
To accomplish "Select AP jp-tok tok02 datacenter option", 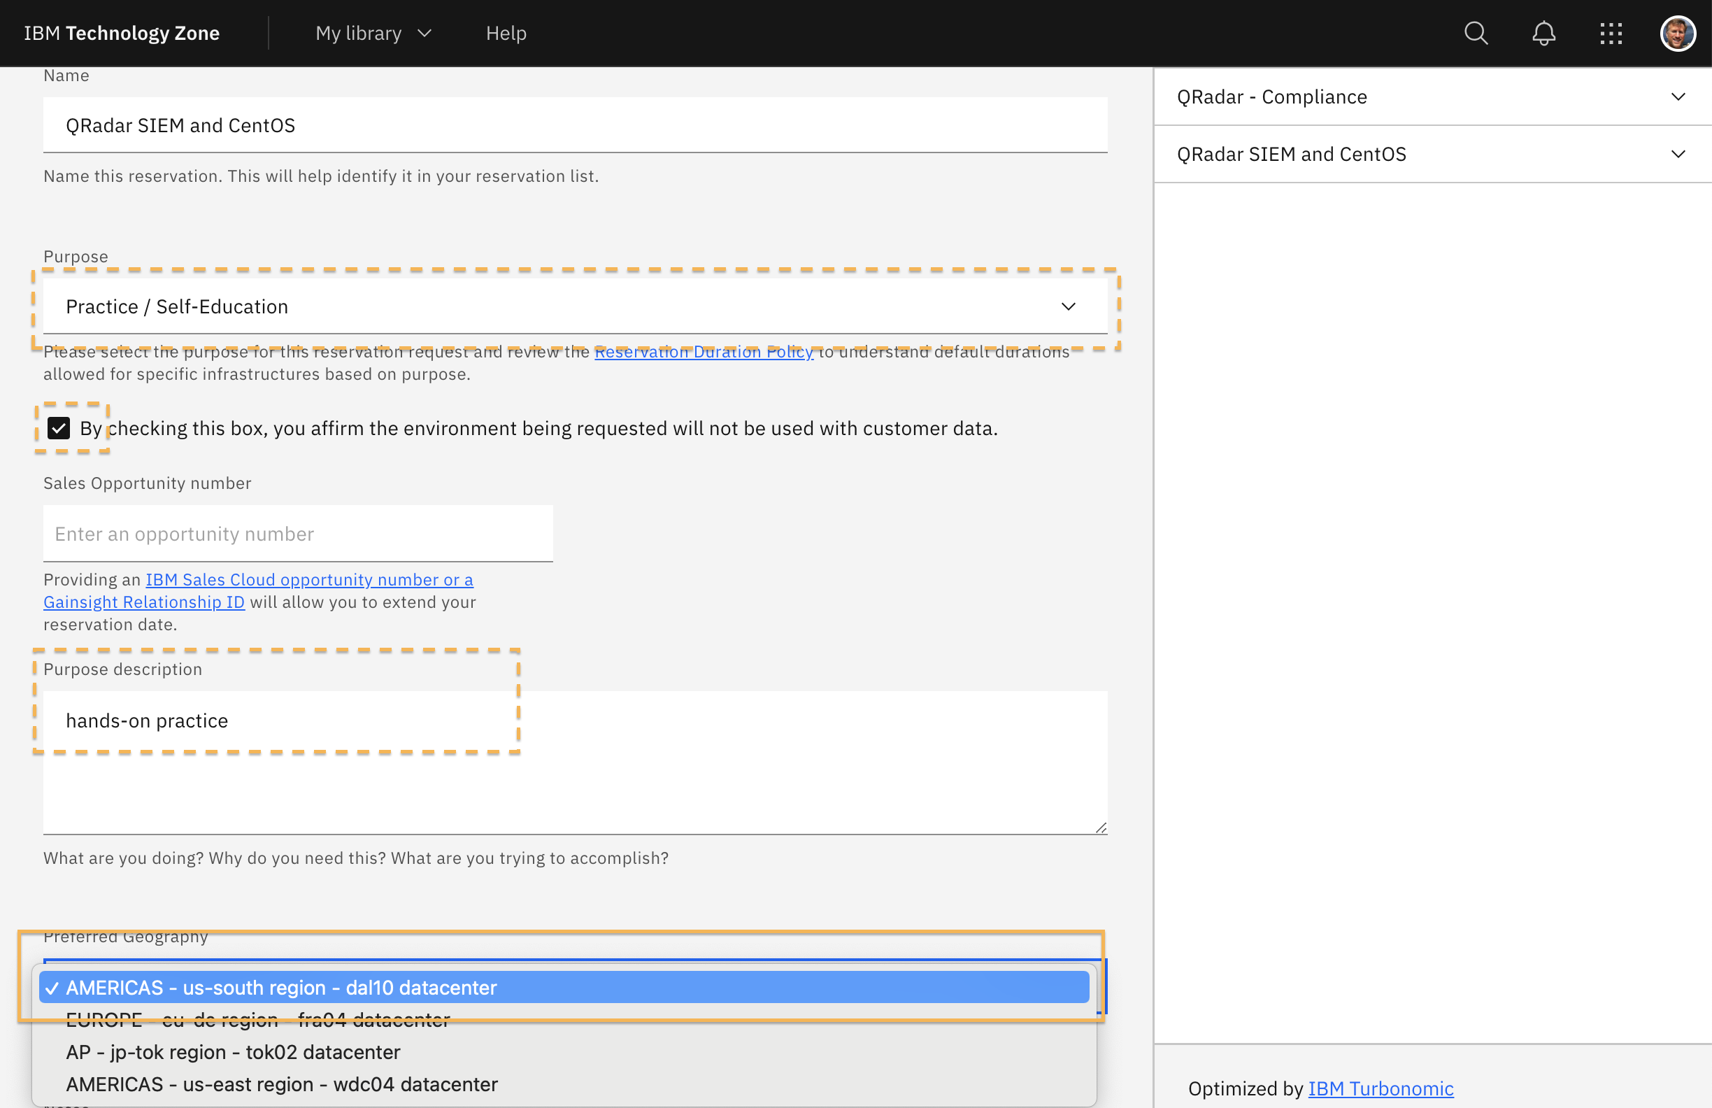I will click(233, 1052).
